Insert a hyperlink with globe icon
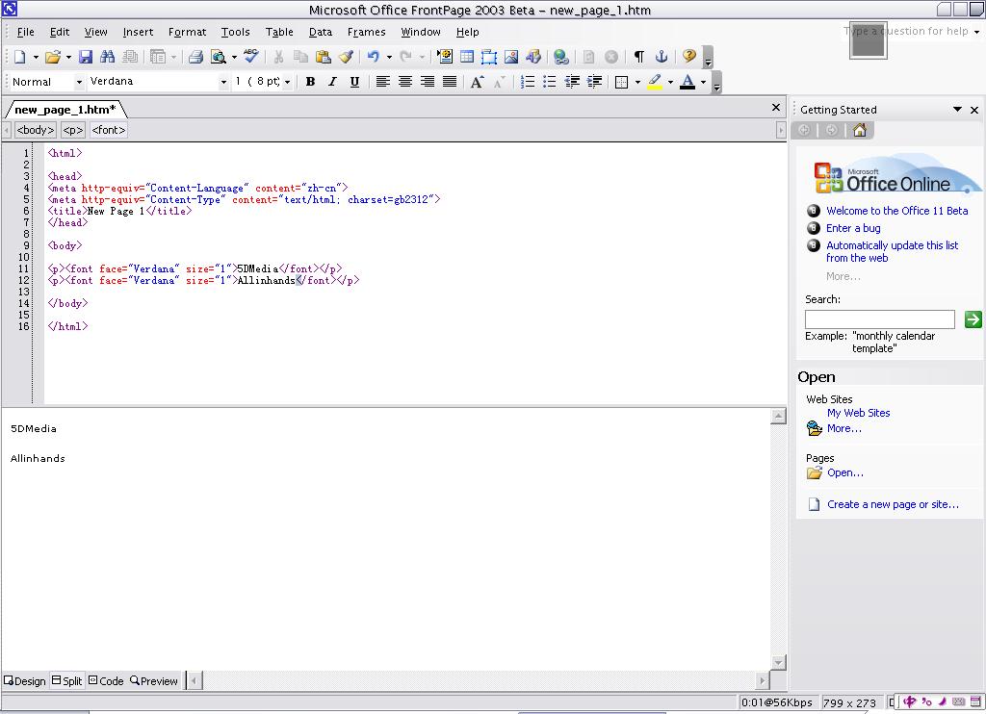The height and width of the screenshot is (714, 986). (561, 58)
